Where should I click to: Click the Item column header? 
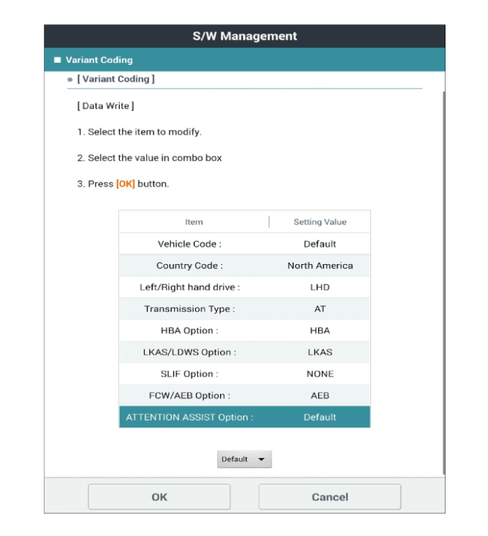[194, 222]
